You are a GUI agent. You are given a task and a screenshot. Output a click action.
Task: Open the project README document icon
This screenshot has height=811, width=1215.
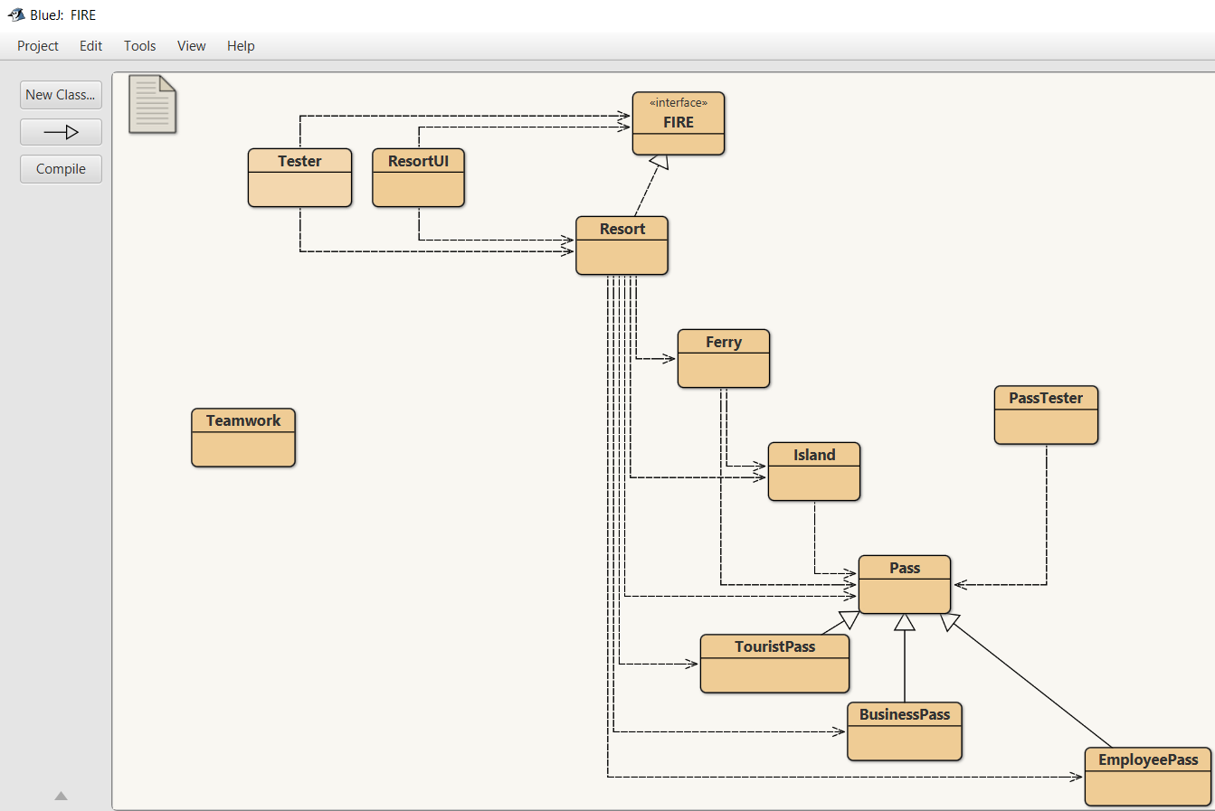coord(152,104)
